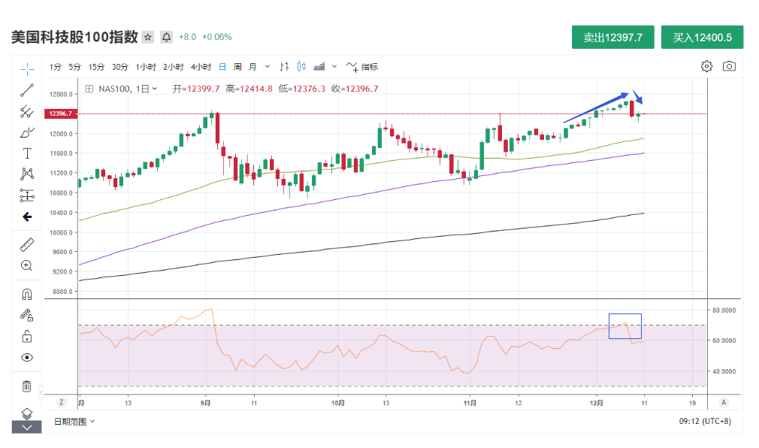Viewport: 759px width, 448px height.
Task: Delete drawings with the trash icon
Action: tap(27, 386)
